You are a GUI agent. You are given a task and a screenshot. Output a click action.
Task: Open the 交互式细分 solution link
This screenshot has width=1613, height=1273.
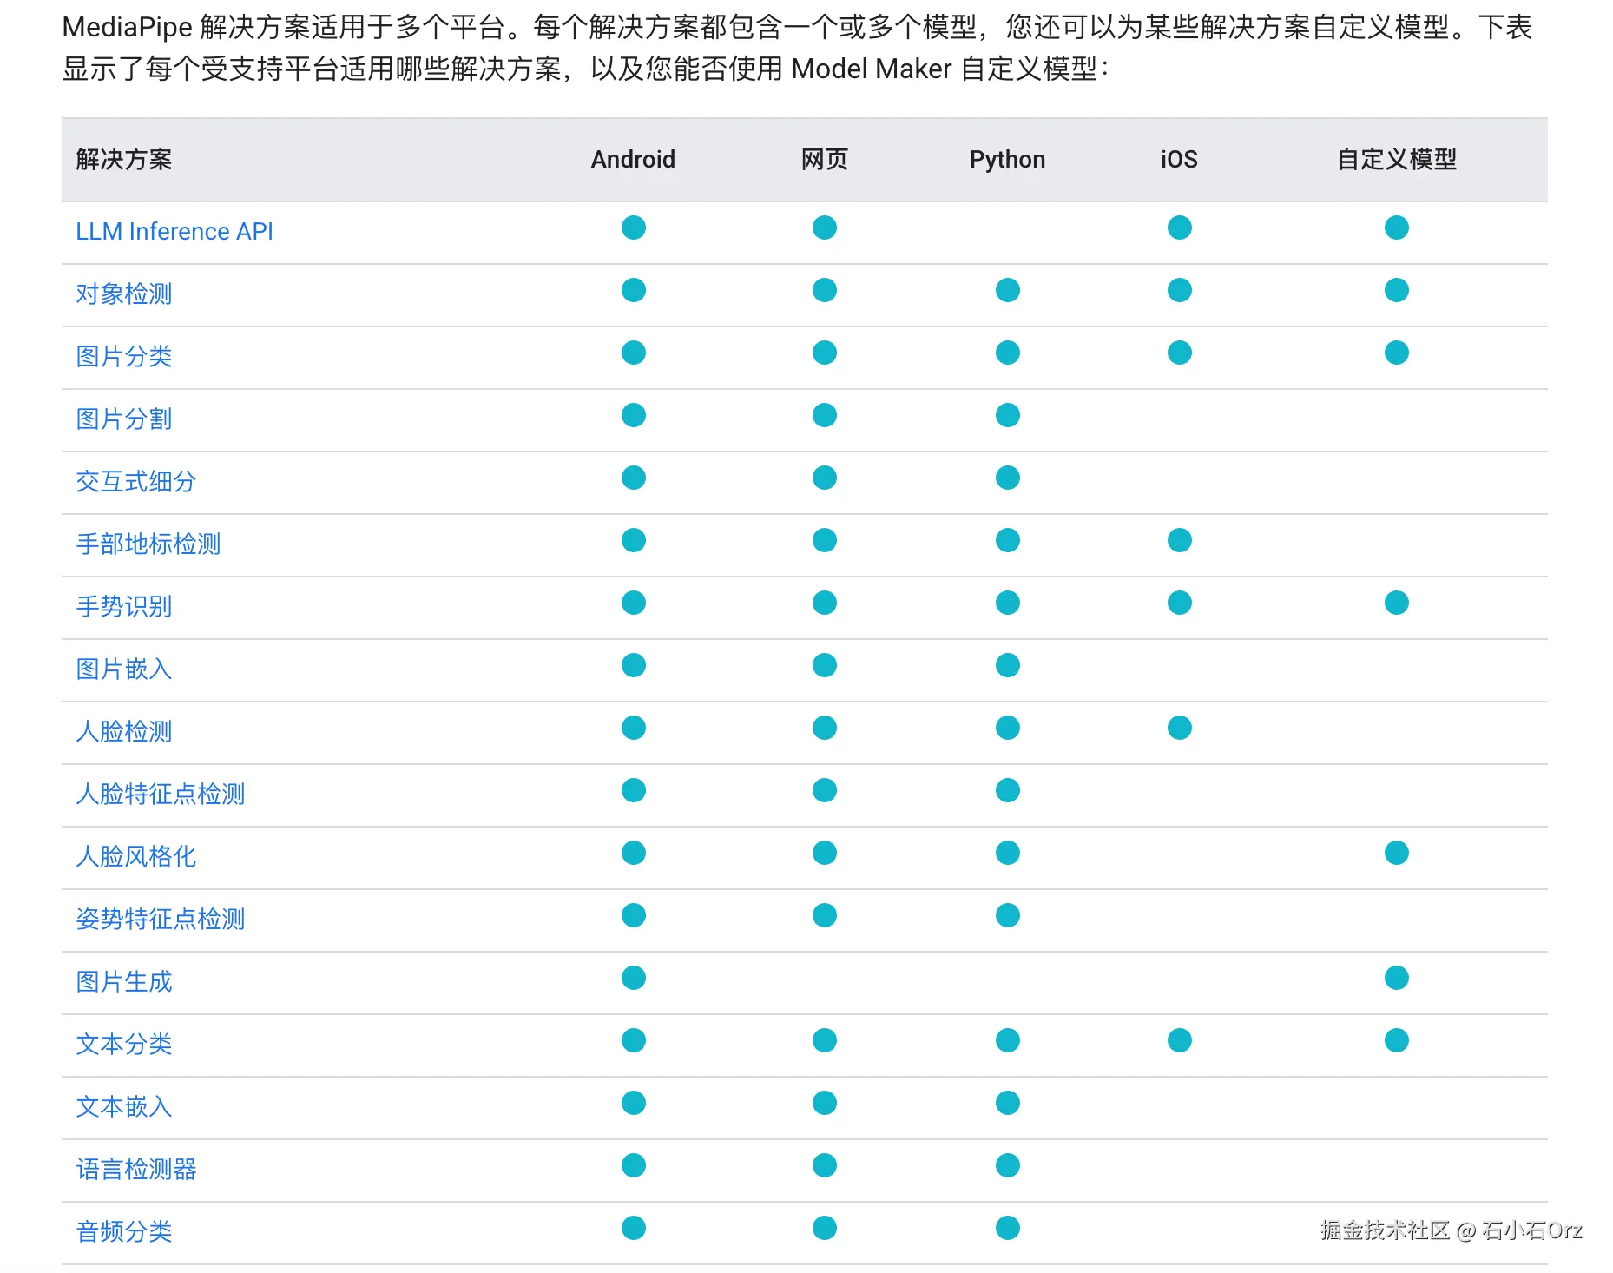click(x=136, y=482)
